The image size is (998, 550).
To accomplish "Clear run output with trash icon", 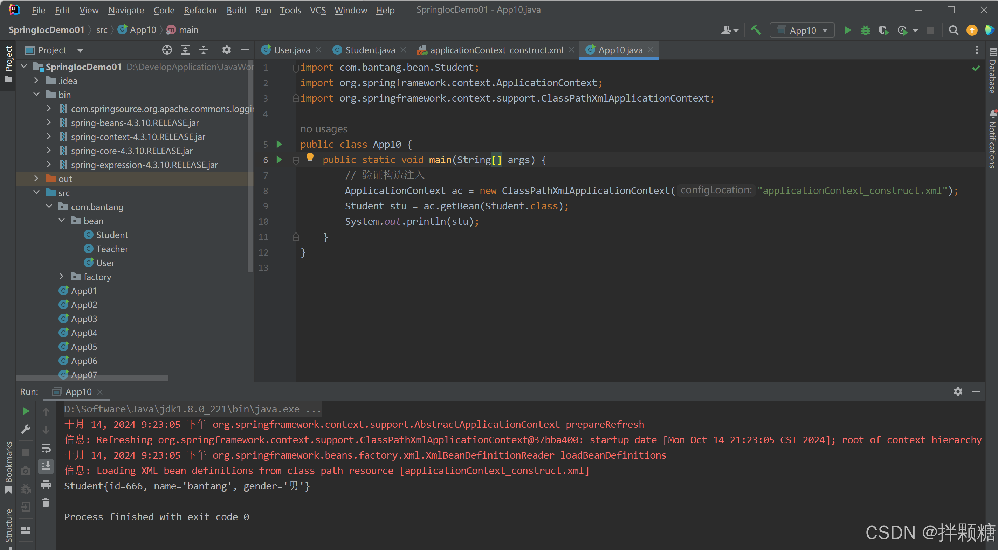I will 46,503.
